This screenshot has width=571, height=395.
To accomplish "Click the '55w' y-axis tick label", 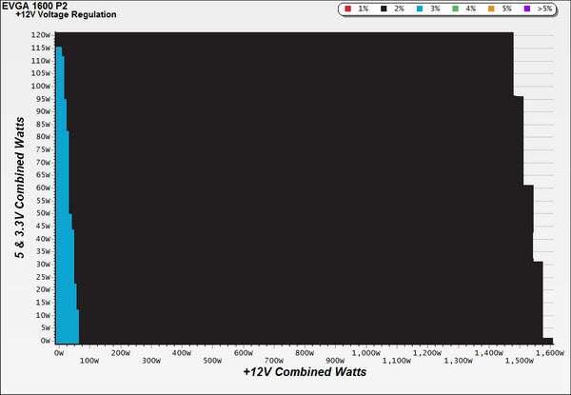I will (42, 201).
